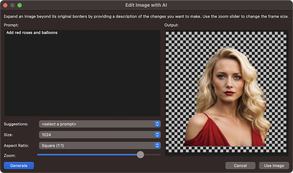Open the Size dropdown showing 1024
The height and width of the screenshot is (173, 293).
pos(97,135)
